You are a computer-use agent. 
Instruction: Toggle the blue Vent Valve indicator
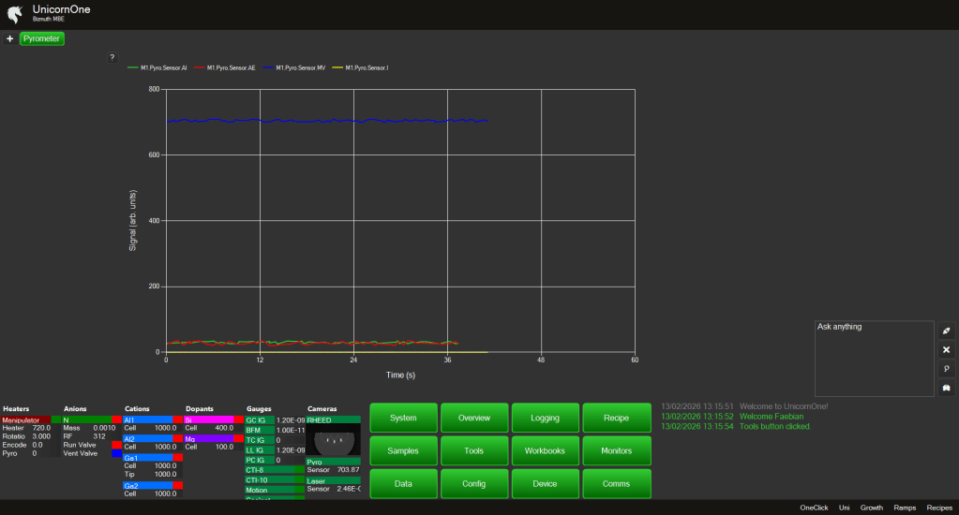pyautogui.click(x=116, y=453)
